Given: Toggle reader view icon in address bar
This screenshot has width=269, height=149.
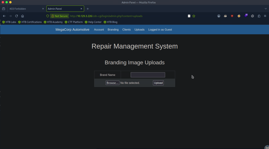Looking at the screenshot, I should point(189,16).
